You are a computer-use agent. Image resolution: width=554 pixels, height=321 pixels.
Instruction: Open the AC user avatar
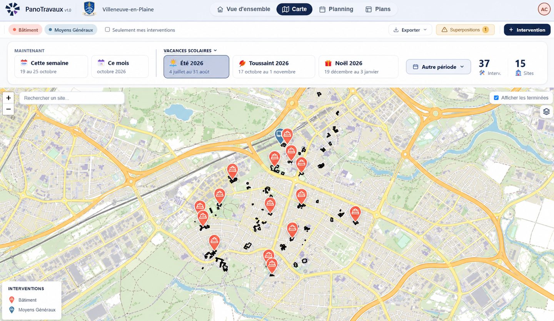click(544, 9)
